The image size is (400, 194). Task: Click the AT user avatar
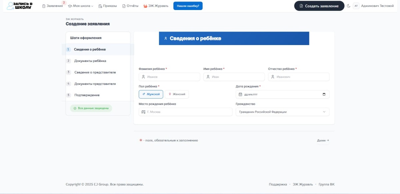356,6
